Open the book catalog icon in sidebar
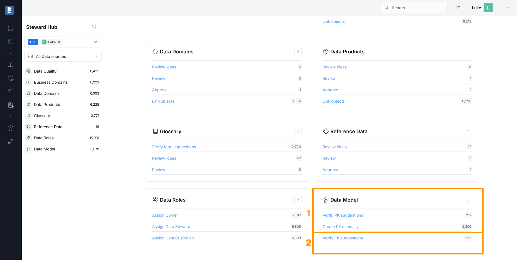517x260 pixels. [x=11, y=65]
